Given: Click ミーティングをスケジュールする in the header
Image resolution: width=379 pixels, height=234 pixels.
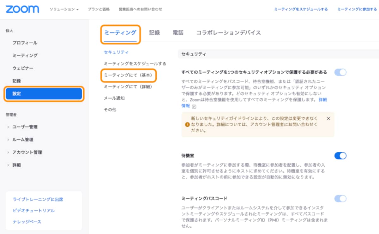Looking at the screenshot, I should [x=301, y=9].
